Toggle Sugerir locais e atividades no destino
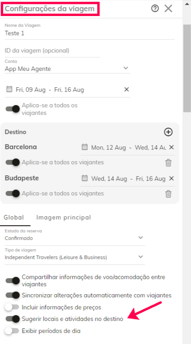 [12, 319]
